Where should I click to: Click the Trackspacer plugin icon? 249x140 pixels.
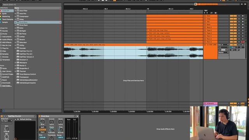18,77
